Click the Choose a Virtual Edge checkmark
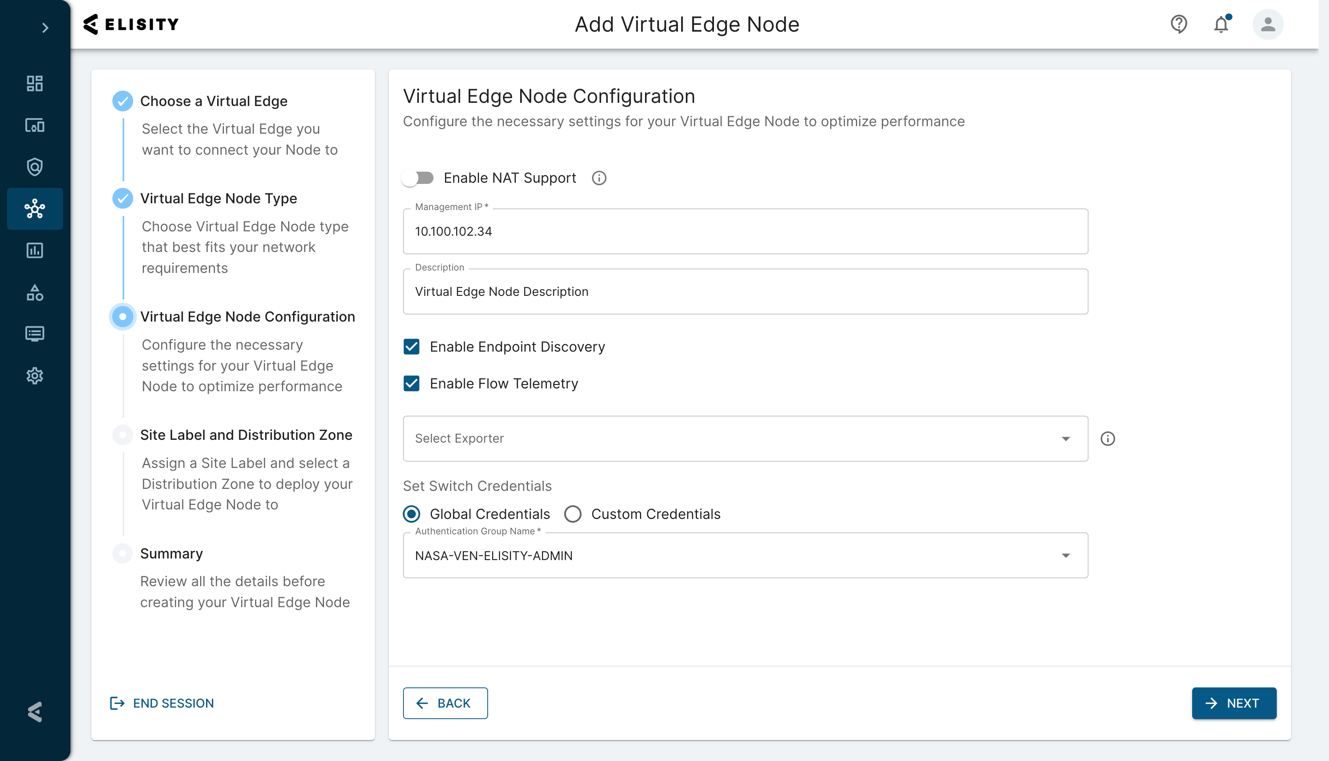1329x761 pixels. coord(123,101)
